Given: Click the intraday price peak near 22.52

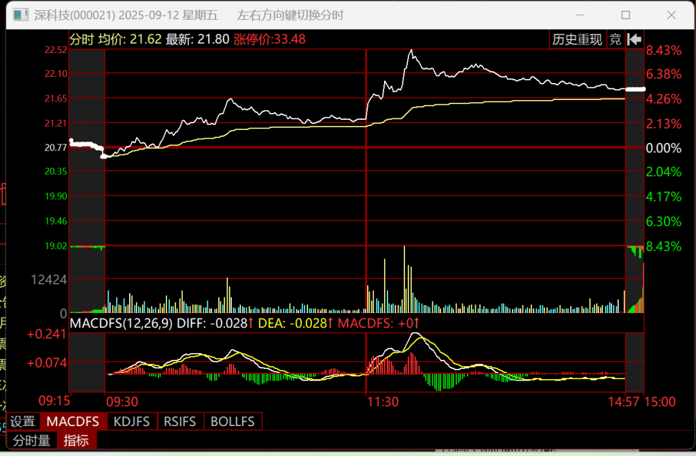Looking at the screenshot, I should pos(411,50).
